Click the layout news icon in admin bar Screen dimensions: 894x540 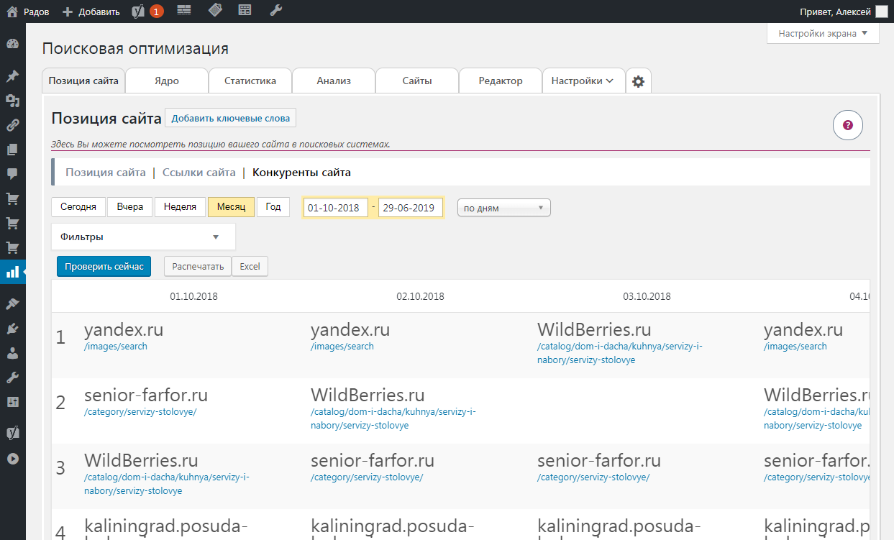(x=245, y=11)
